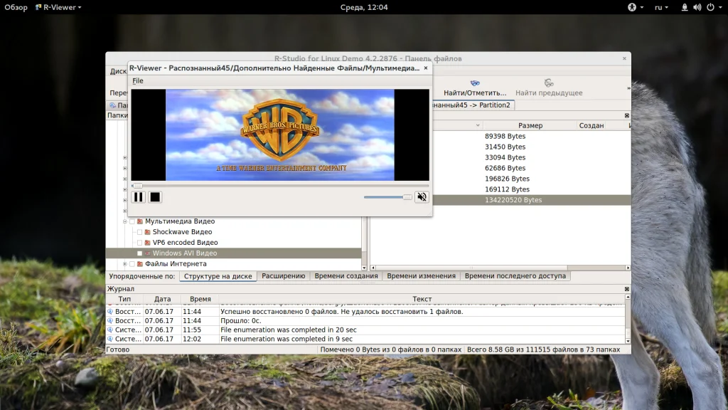The height and width of the screenshot is (410, 728).
Task: Toggle the mute speaker icon in R-Viewer
Action: [422, 197]
